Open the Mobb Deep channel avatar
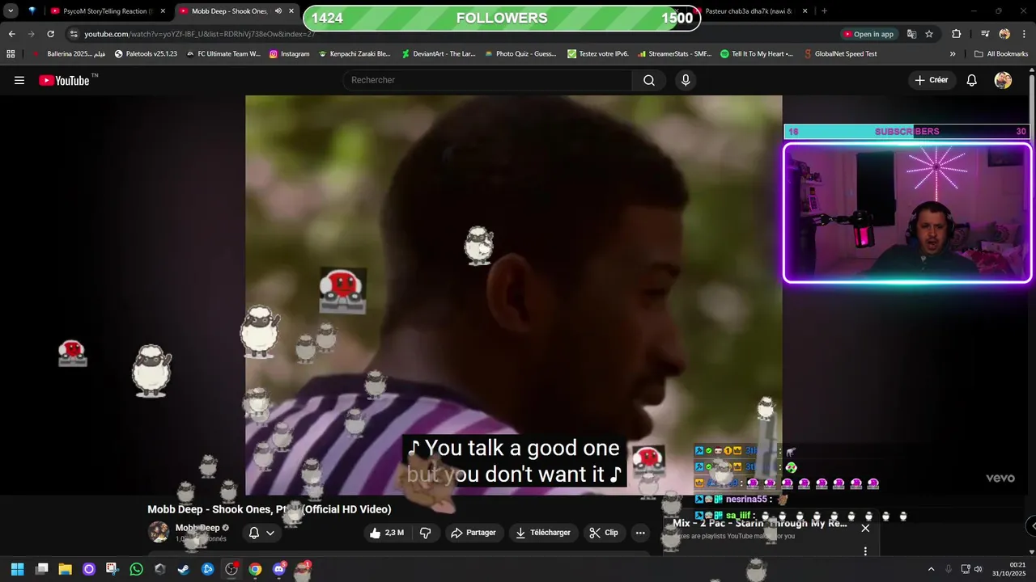 pos(159,532)
